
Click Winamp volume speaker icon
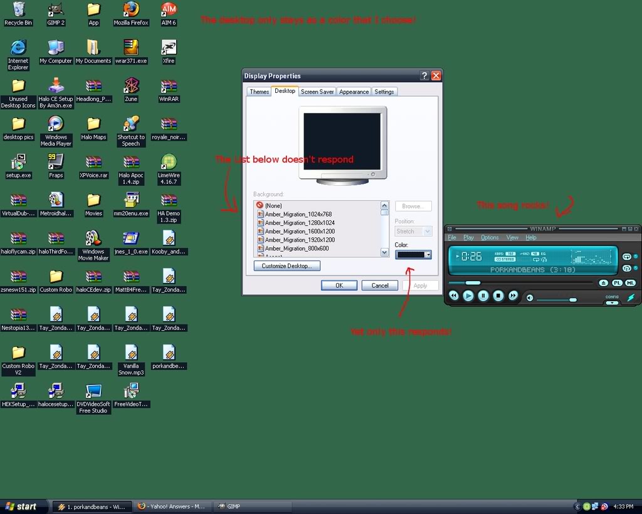pos(529,298)
